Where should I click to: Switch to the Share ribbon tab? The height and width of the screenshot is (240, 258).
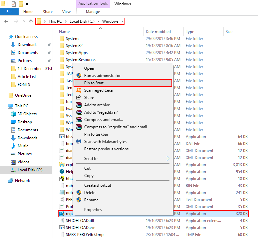coord(48,12)
